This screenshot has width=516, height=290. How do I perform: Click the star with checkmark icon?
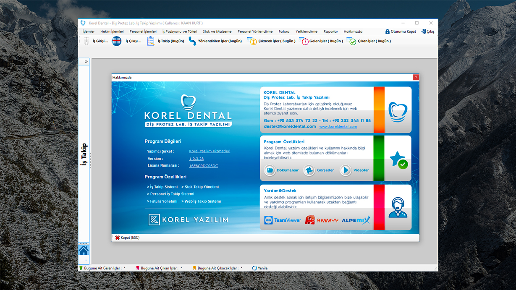(x=398, y=160)
